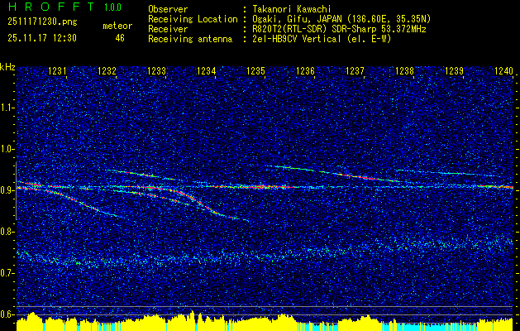Click the Receiving antenna field label
520x331 pixels.
tap(190, 39)
